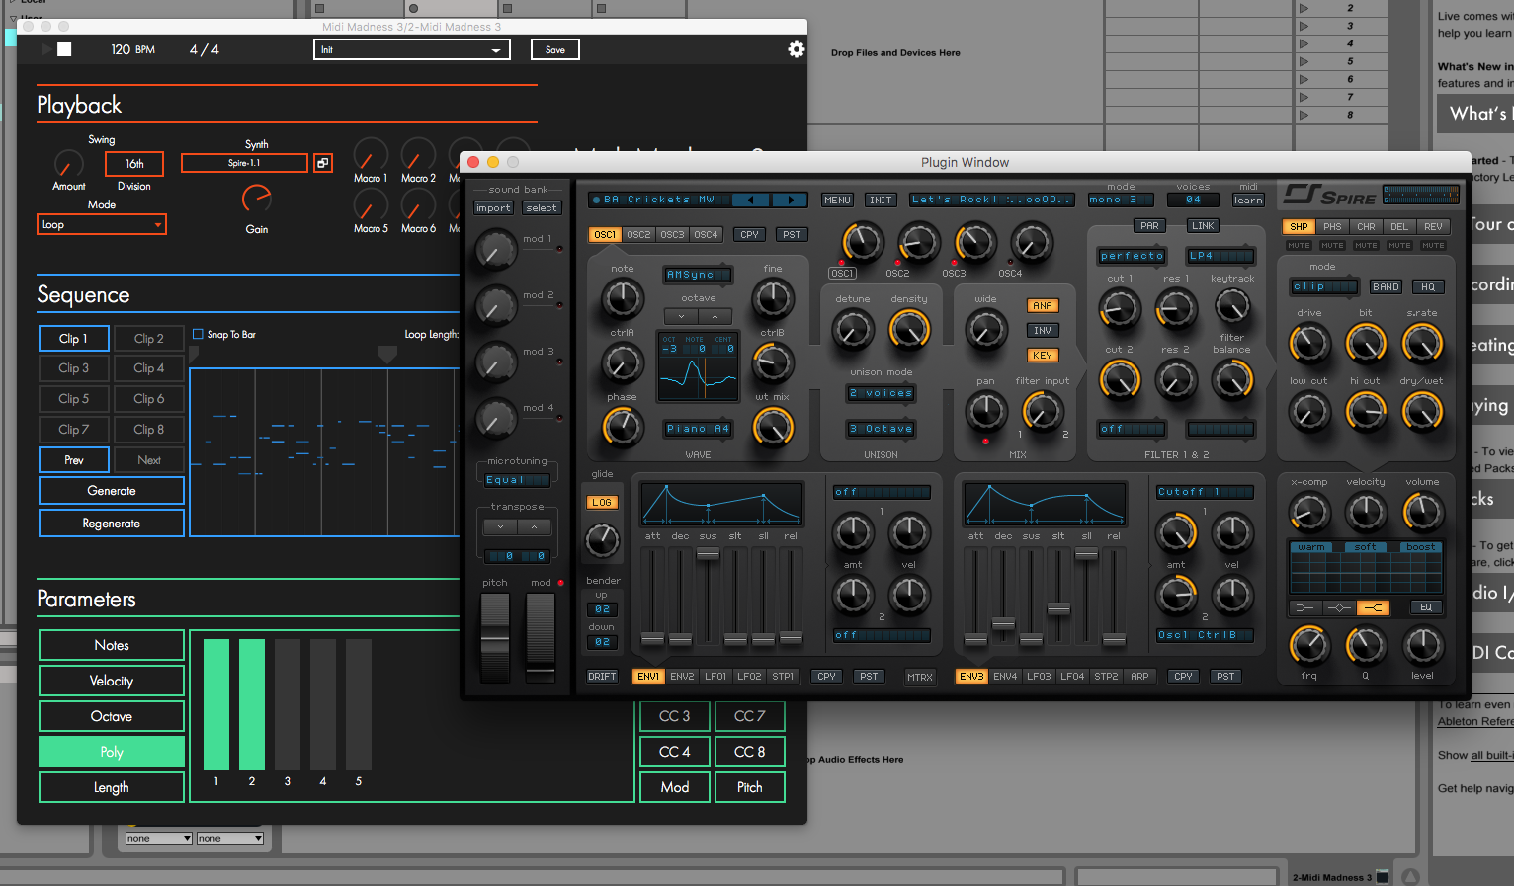Lower transpose with the down chevron

click(501, 527)
